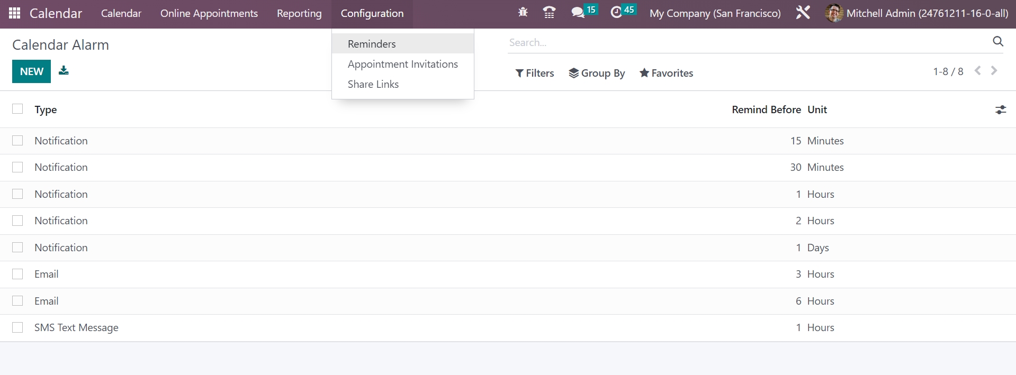Select Appointment Invitations from the Configuration menu
The image size is (1016, 375).
pos(402,64)
